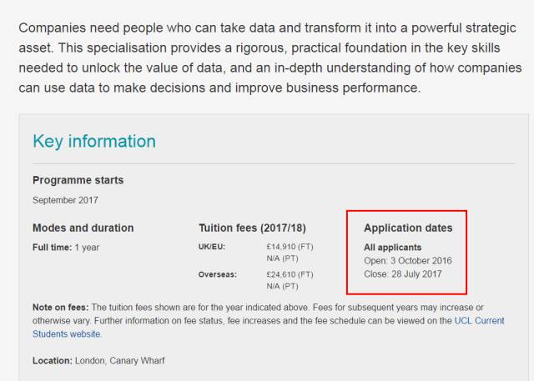
Task: Select the Overseas fee label
Action: 218,274
